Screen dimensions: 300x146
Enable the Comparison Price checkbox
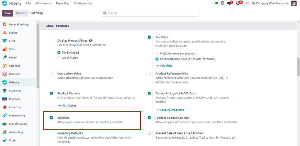point(51,73)
